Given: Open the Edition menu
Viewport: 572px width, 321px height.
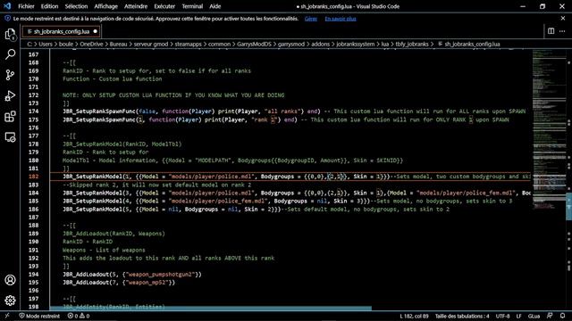Looking at the screenshot, I should (49, 6).
